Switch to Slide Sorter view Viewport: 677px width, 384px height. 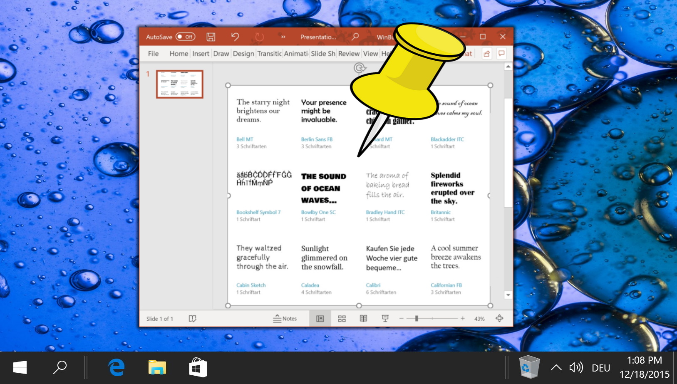click(x=342, y=319)
